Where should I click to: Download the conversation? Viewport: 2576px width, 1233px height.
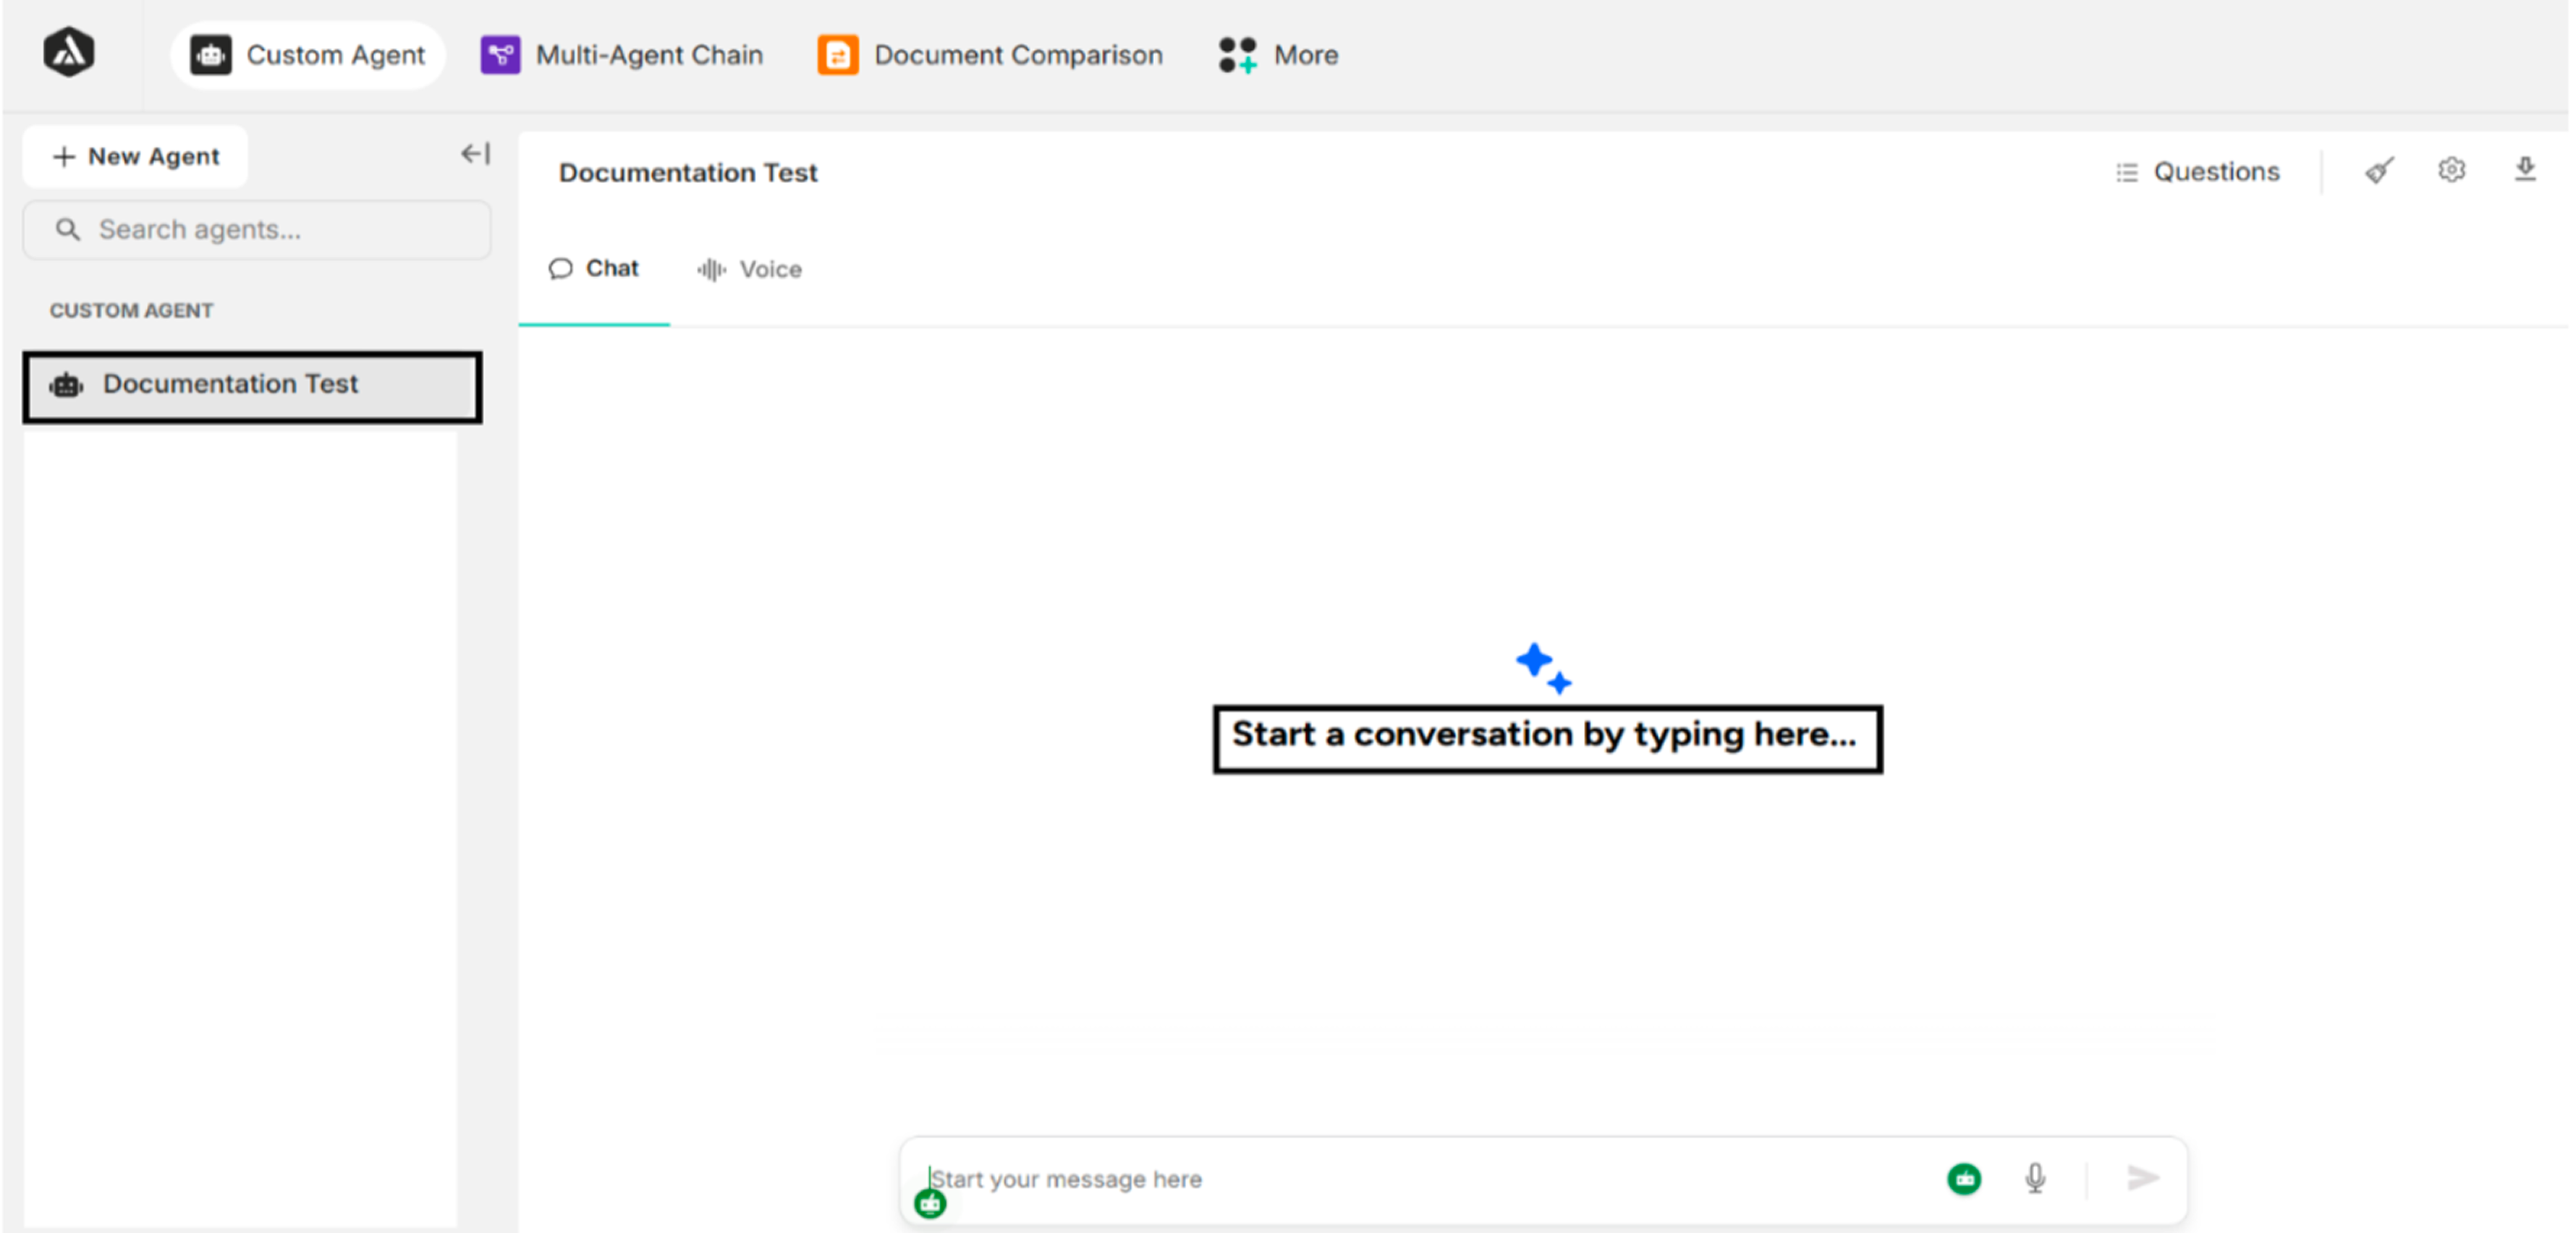[x=2525, y=170]
